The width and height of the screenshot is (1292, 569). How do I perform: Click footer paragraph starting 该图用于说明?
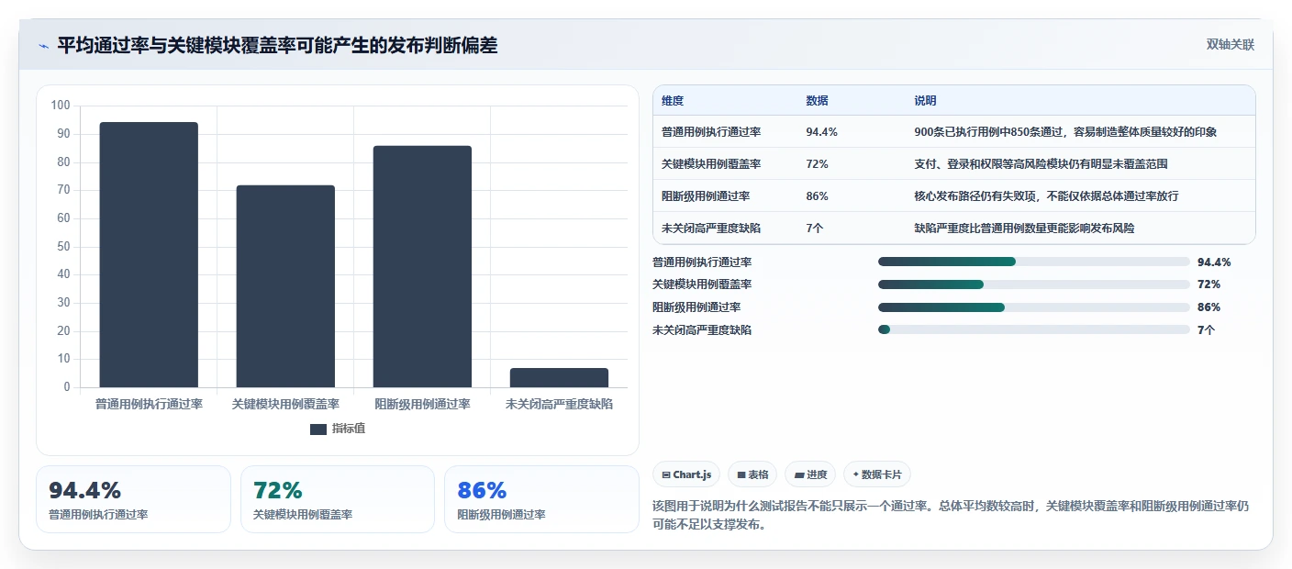[x=951, y=515]
